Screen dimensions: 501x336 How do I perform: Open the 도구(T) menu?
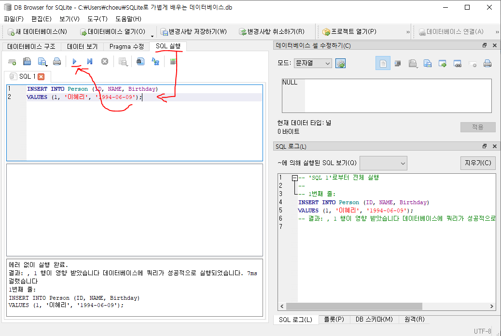pos(97,19)
